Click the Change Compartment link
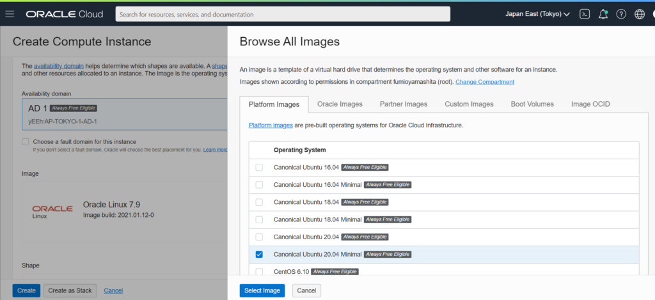655x300 pixels. pos(484,82)
